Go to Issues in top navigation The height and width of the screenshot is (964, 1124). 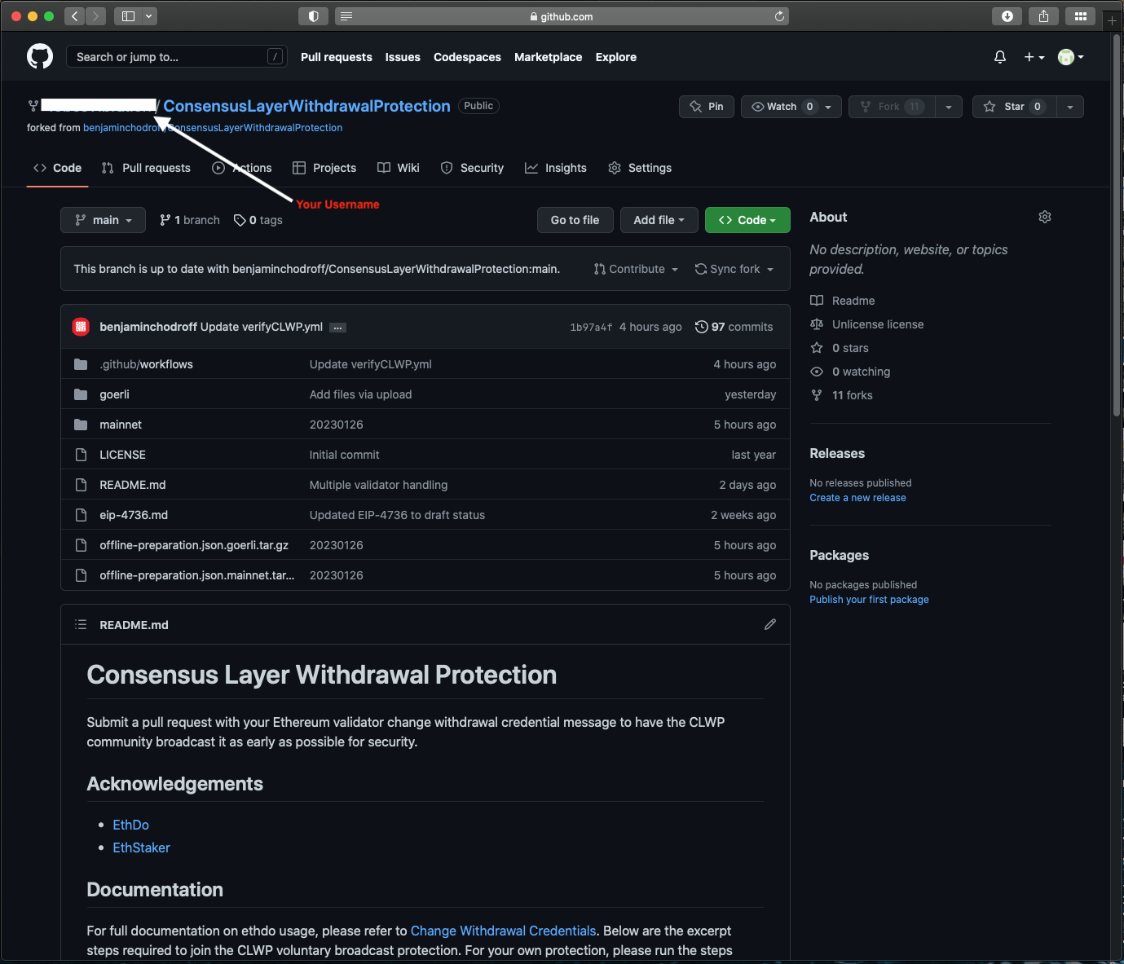[x=403, y=57]
